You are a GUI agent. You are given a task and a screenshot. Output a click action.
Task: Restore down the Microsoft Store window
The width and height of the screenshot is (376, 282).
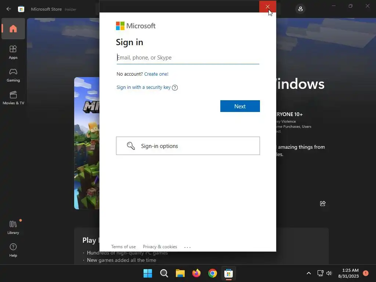pos(351,6)
